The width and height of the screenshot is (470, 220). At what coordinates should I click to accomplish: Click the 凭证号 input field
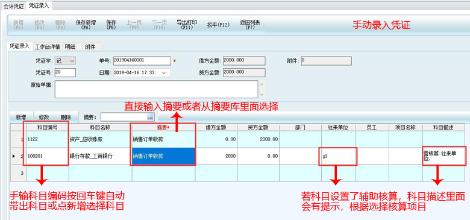click(65, 72)
